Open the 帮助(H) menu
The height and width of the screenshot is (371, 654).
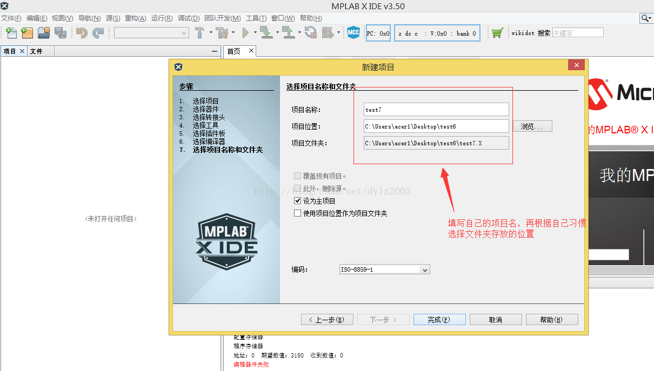coord(311,18)
